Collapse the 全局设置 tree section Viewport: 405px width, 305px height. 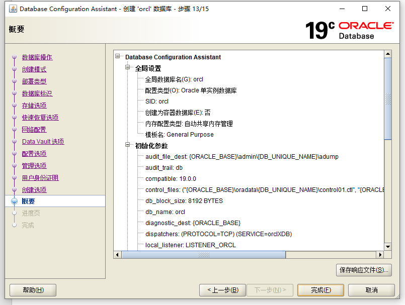tap(128, 67)
